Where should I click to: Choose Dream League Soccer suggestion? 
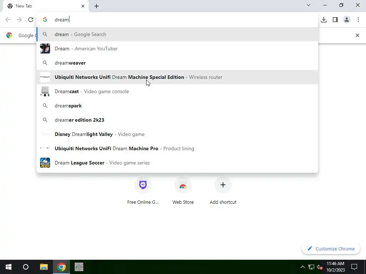pyautogui.click(x=177, y=163)
